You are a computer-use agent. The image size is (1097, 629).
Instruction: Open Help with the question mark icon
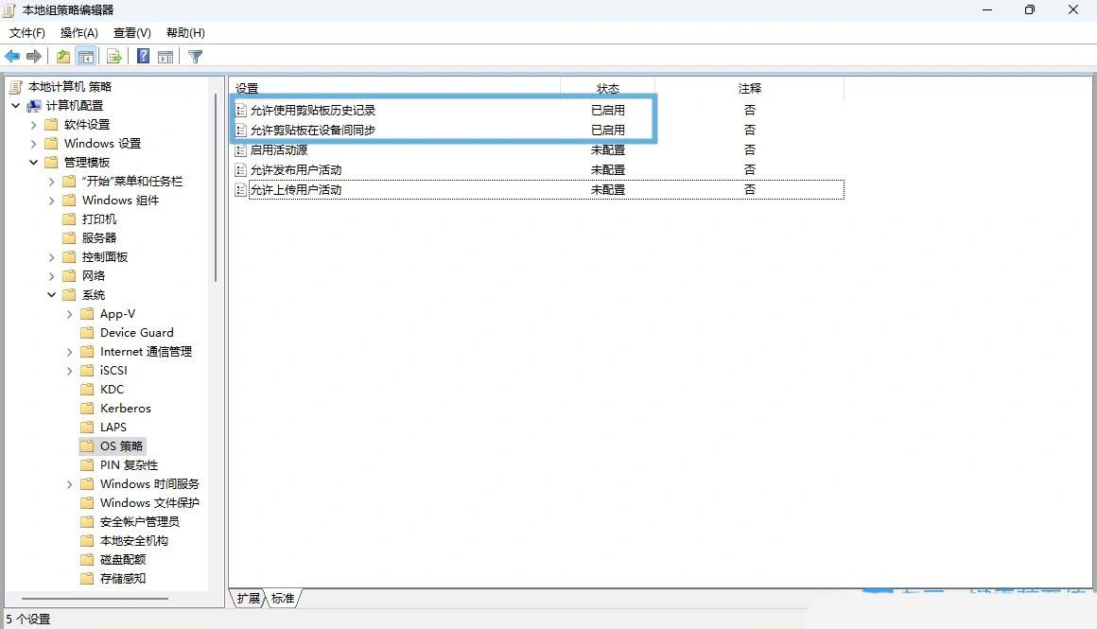[x=143, y=57]
